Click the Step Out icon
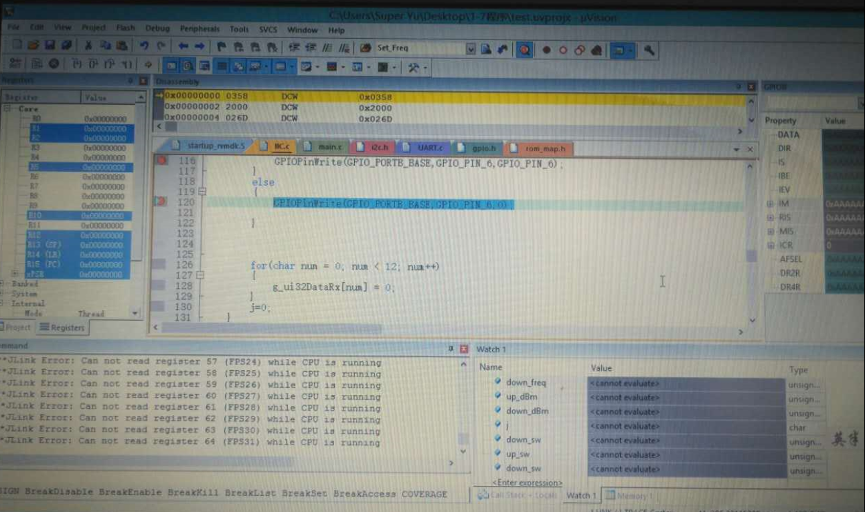This screenshot has width=865, height=512. [110, 64]
